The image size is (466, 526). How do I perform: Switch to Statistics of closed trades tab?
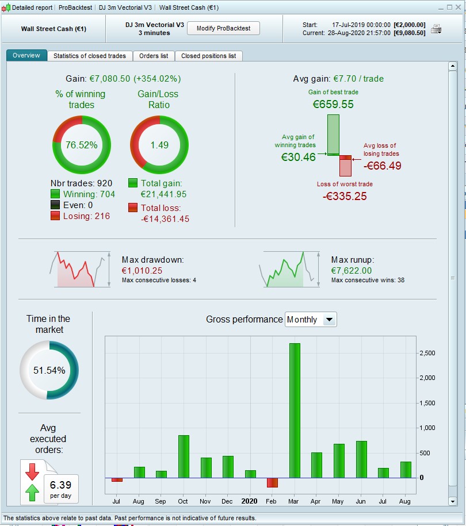pyautogui.click(x=90, y=56)
